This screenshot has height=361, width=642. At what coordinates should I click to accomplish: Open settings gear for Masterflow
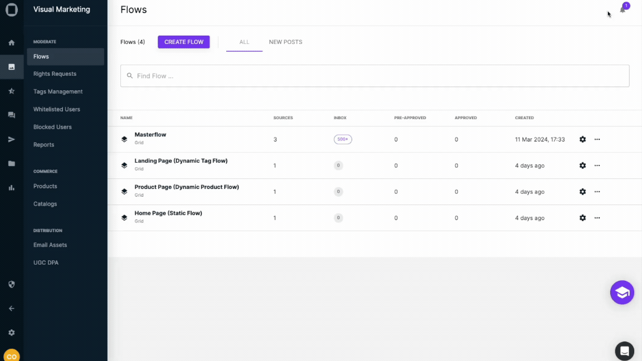pyautogui.click(x=582, y=139)
